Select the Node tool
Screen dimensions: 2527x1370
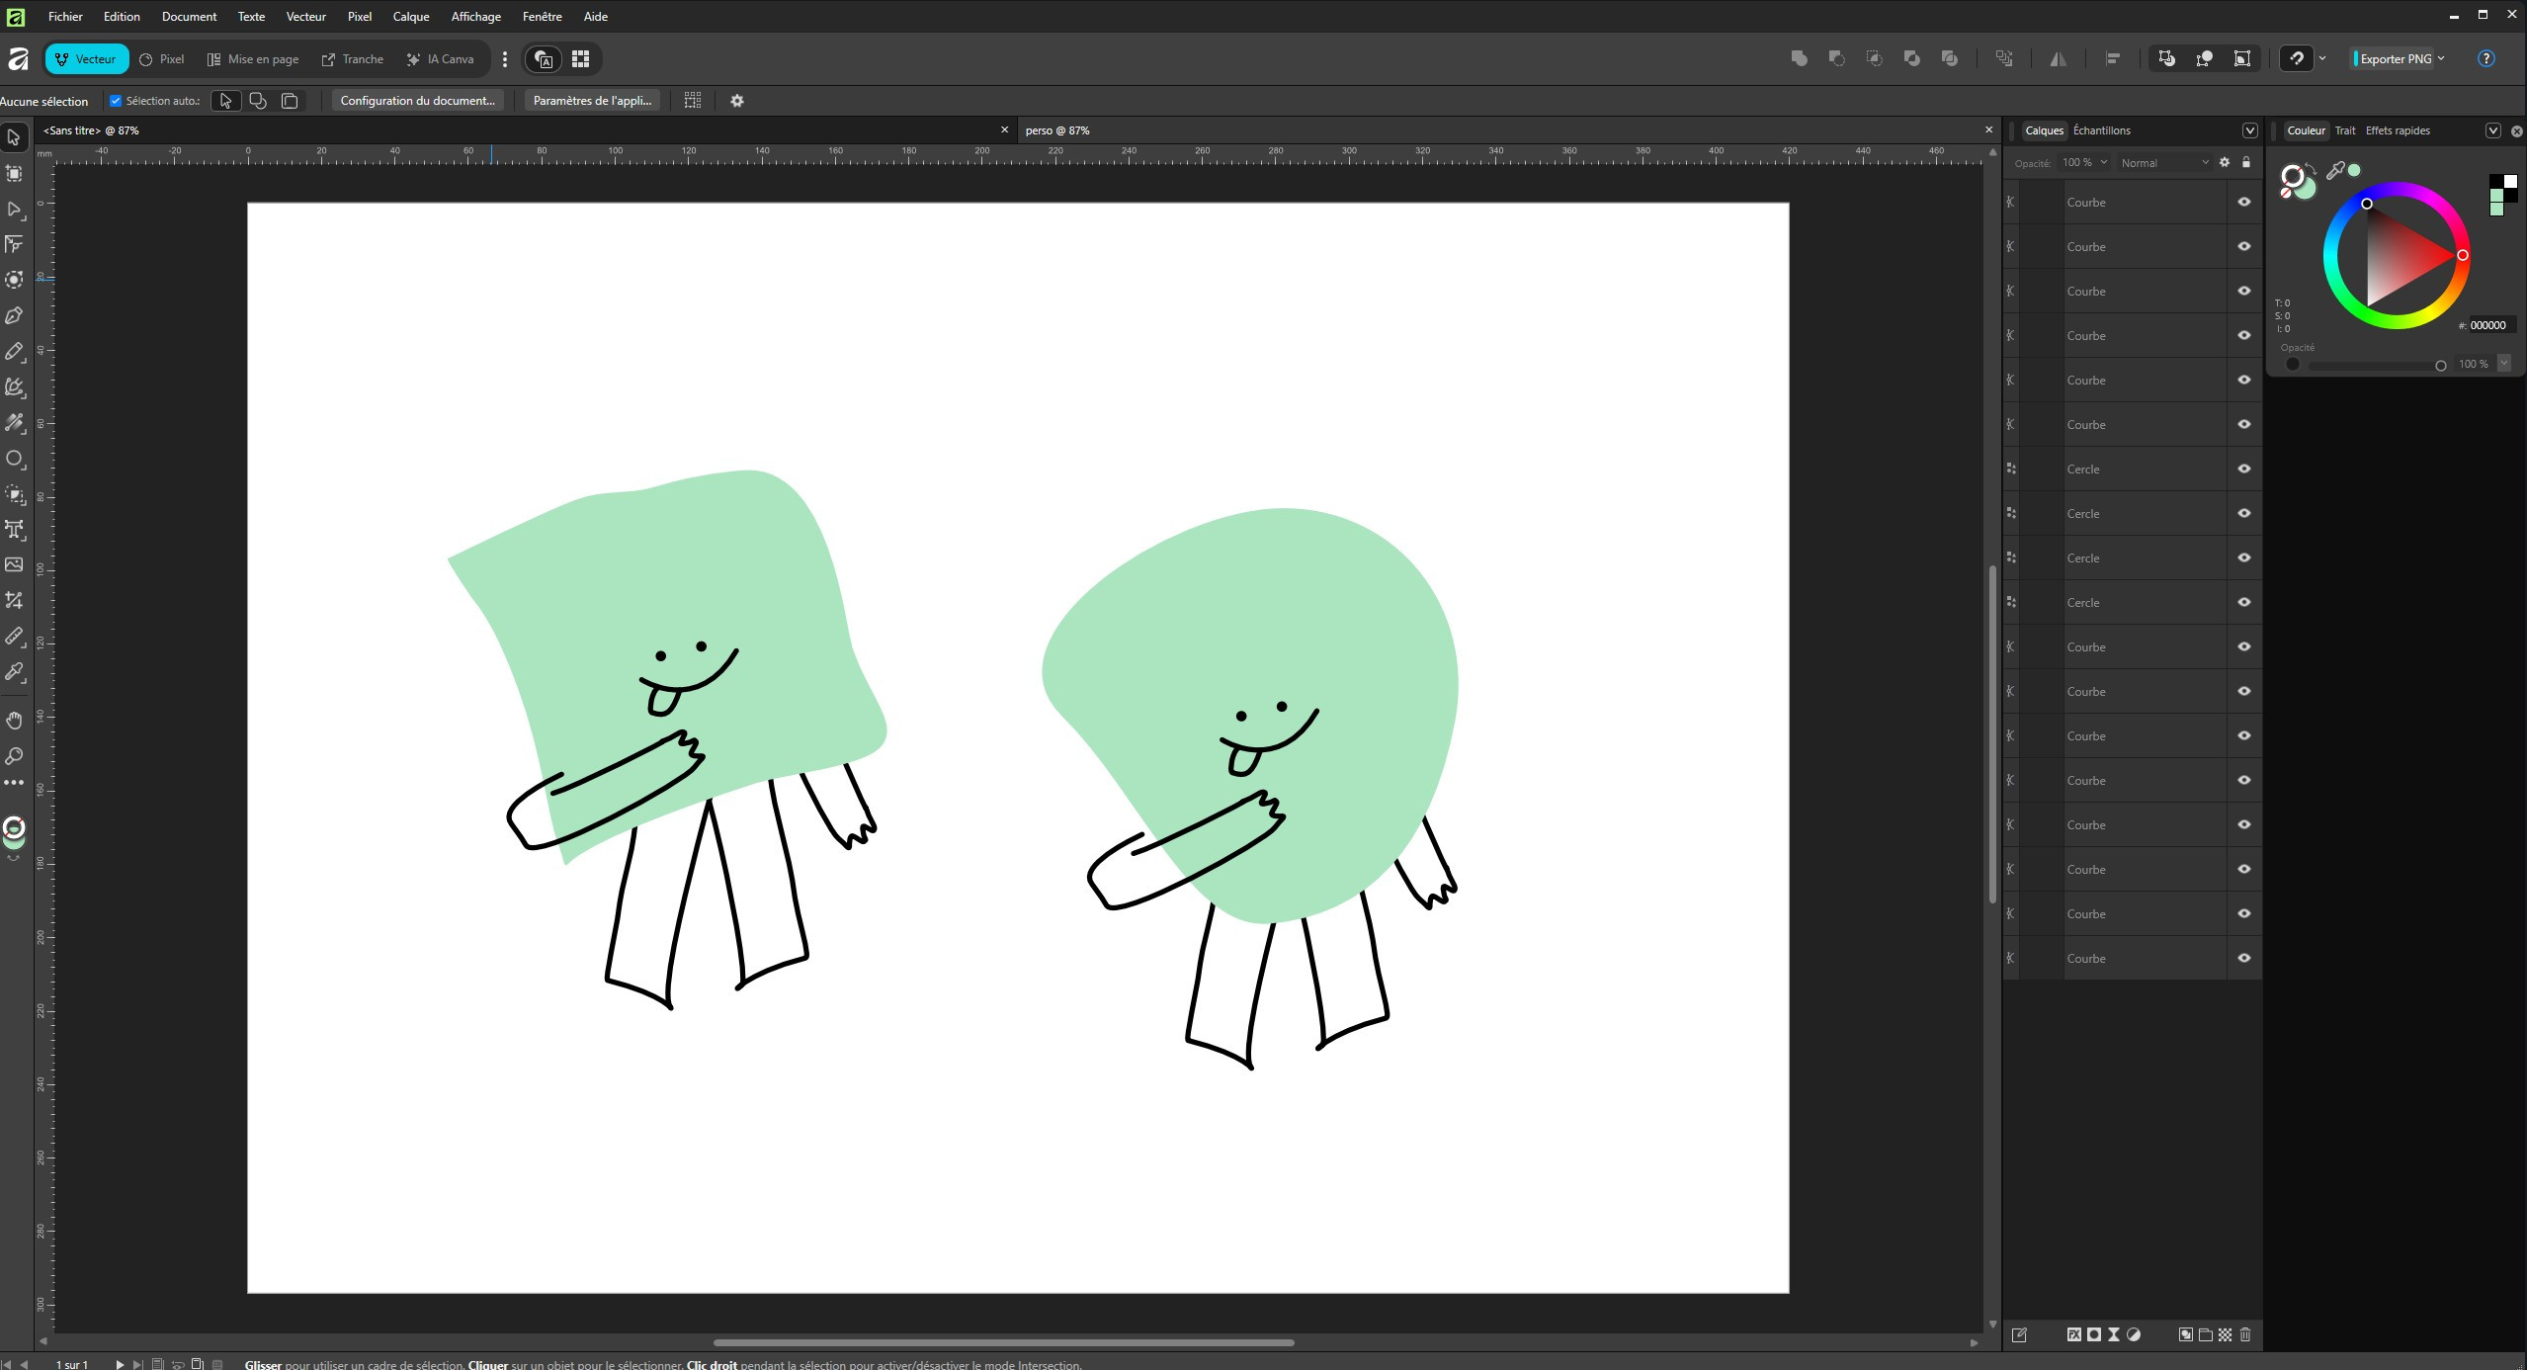[14, 209]
